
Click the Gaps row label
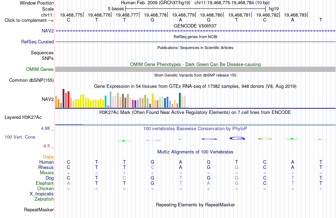(48, 157)
